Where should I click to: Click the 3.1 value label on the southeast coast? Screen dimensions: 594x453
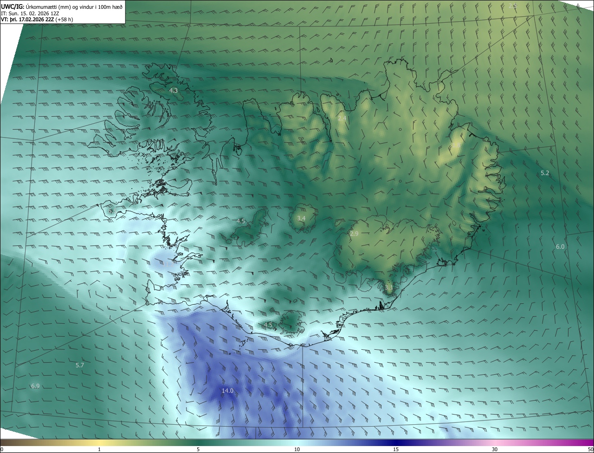389,288
